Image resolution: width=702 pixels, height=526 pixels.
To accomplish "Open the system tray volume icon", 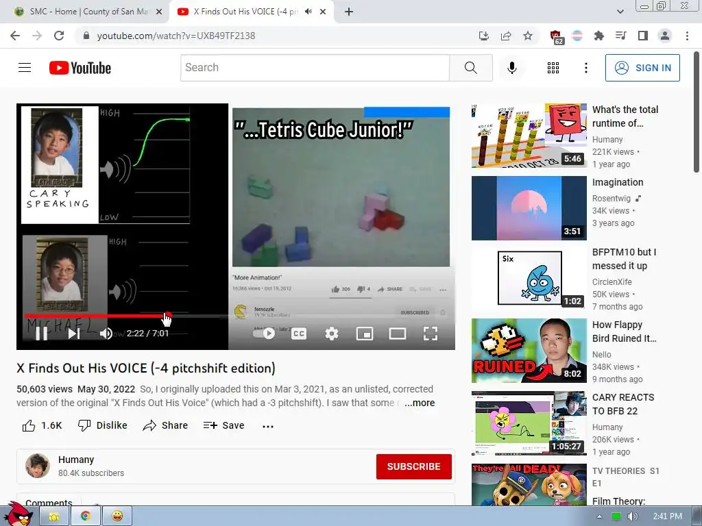I will [x=632, y=516].
